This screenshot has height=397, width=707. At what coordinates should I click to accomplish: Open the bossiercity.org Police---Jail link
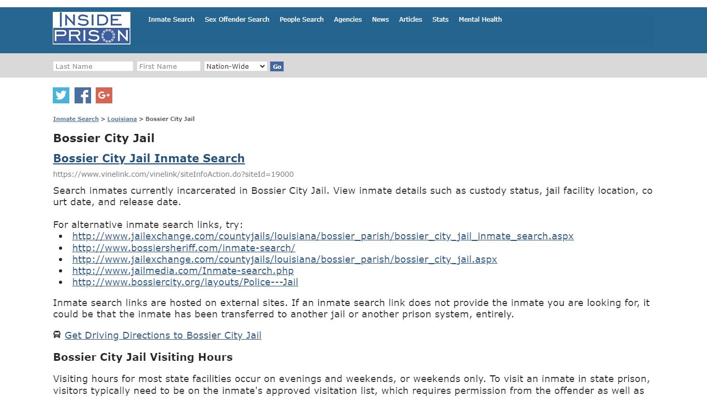click(185, 282)
